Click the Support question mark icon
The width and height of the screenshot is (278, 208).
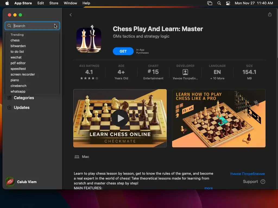(263, 182)
